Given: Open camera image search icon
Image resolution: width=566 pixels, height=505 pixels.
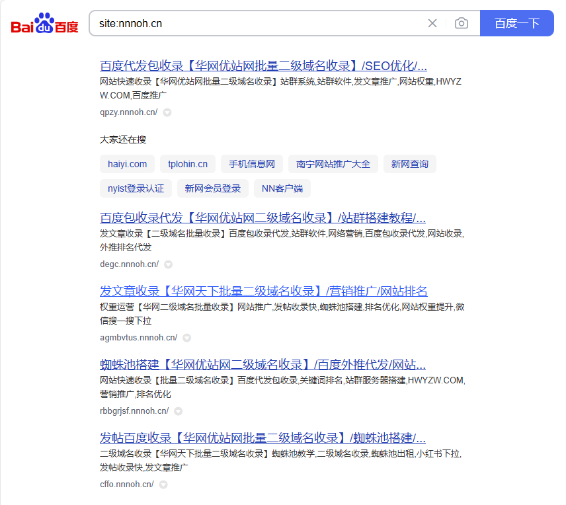Looking at the screenshot, I should (x=462, y=23).
